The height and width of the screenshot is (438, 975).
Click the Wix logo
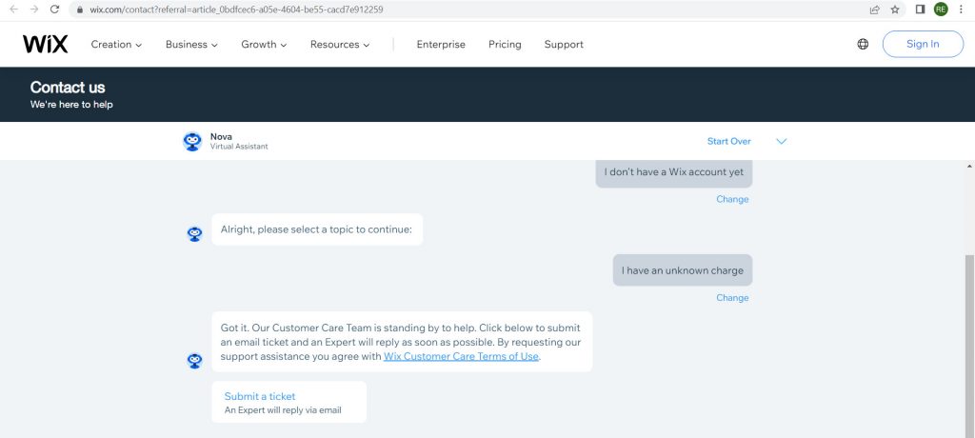click(45, 44)
